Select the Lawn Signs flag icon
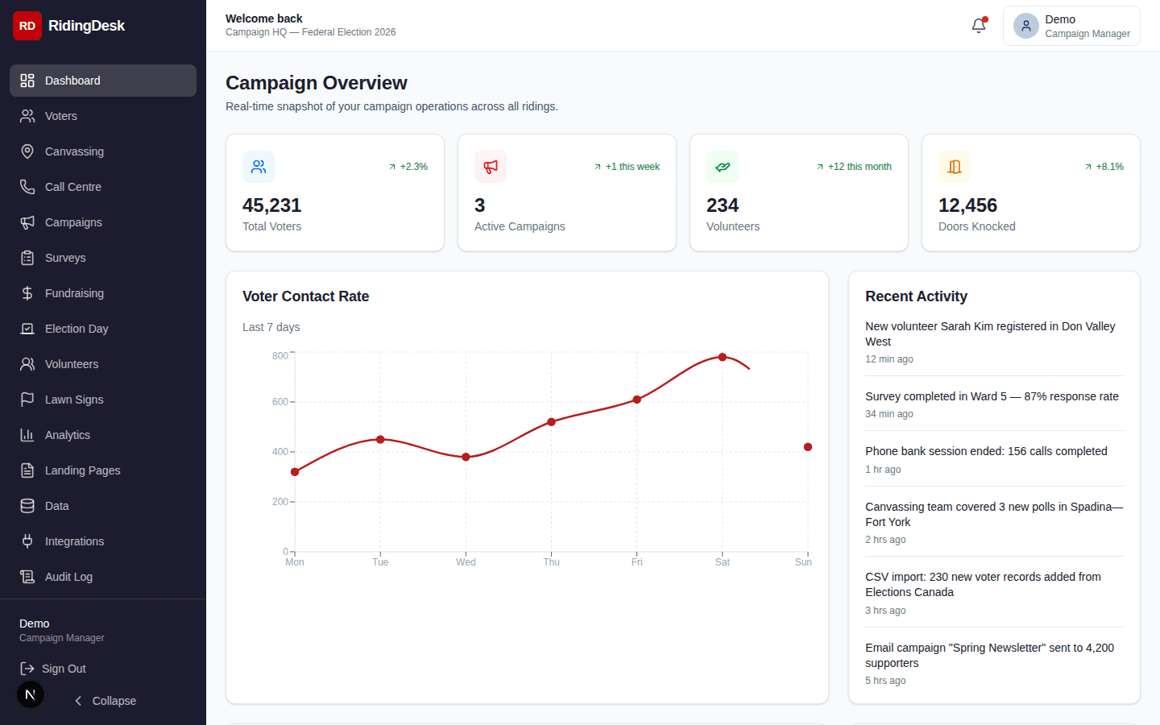This screenshot has height=725, width=1160. [x=27, y=400]
